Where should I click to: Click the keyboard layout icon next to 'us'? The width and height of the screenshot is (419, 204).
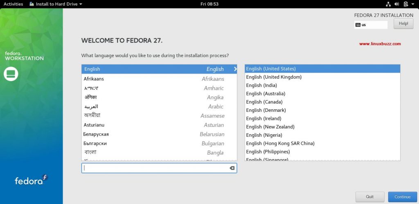[358, 25]
